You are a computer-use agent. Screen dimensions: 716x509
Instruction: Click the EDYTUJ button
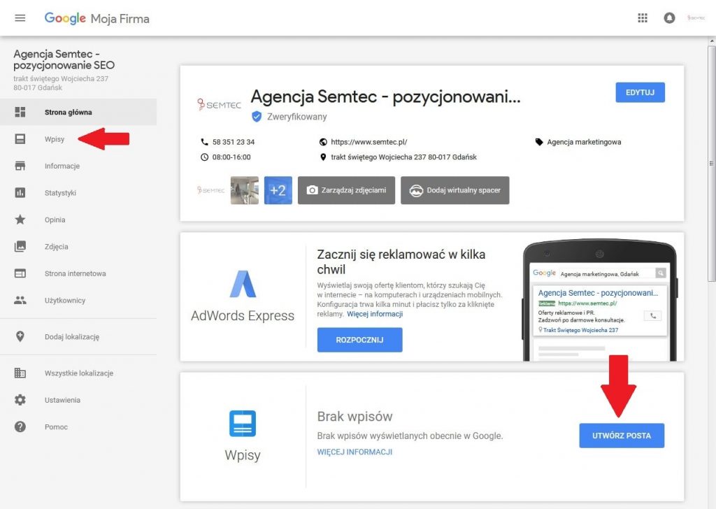pos(640,92)
